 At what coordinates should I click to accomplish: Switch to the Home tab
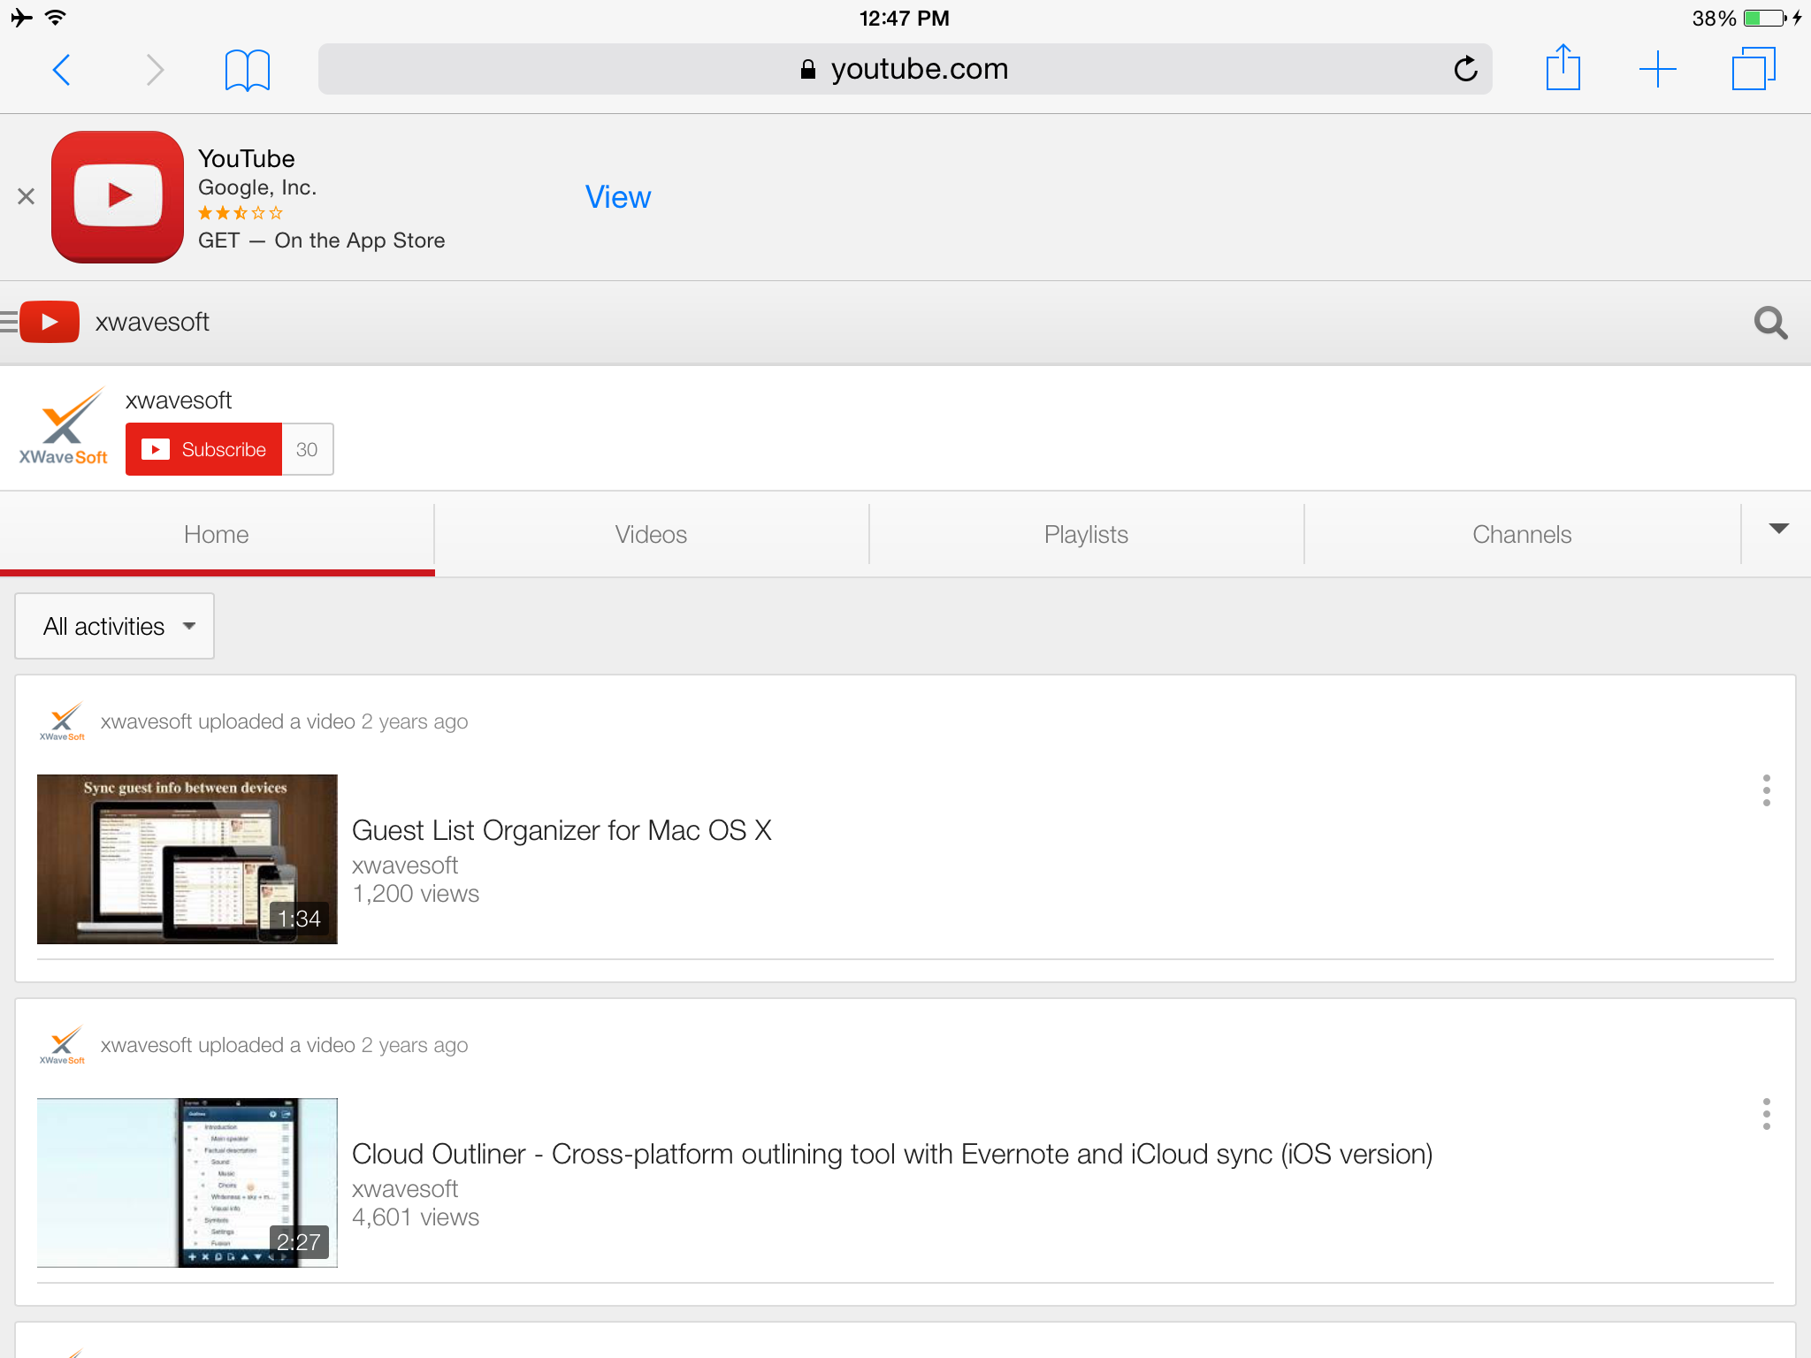(217, 534)
